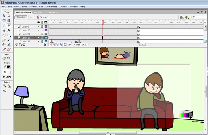
Task: Click the Insert Layer Folder icon
Action: [x=24, y=45]
